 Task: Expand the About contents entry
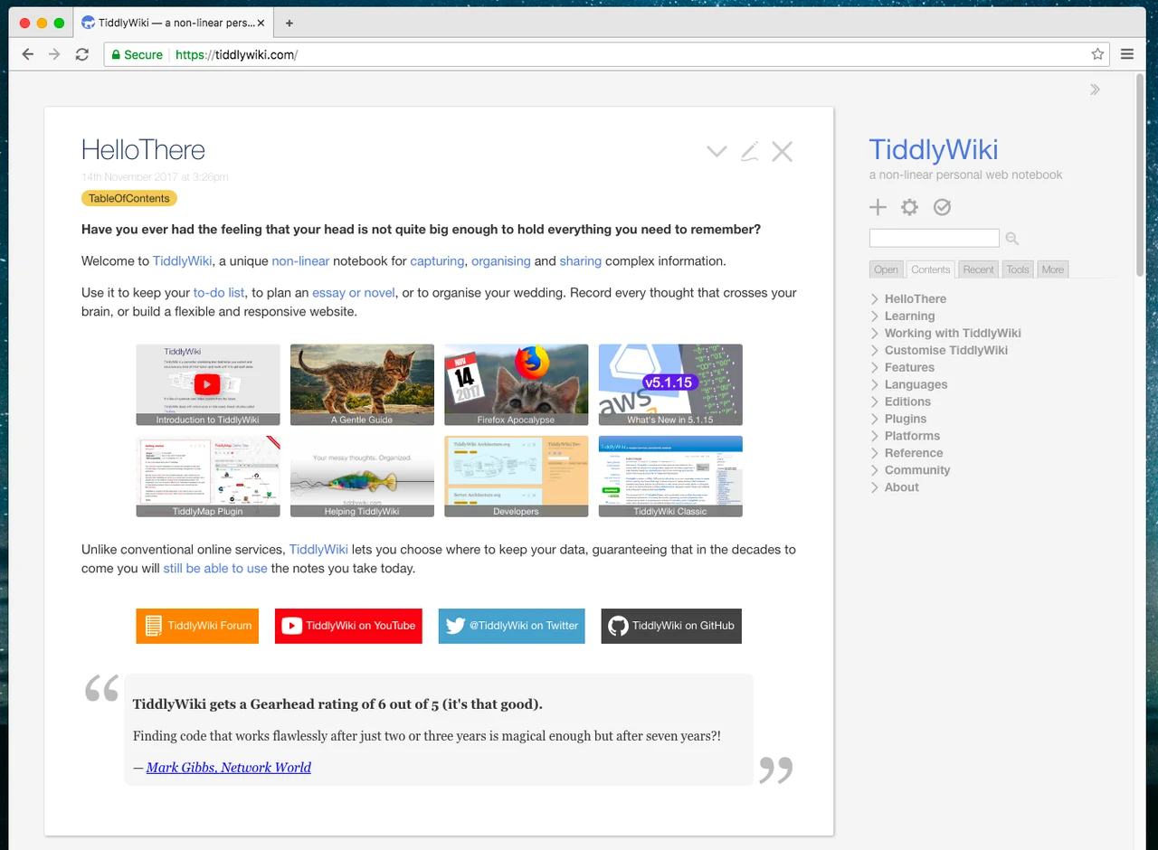(x=875, y=488)
